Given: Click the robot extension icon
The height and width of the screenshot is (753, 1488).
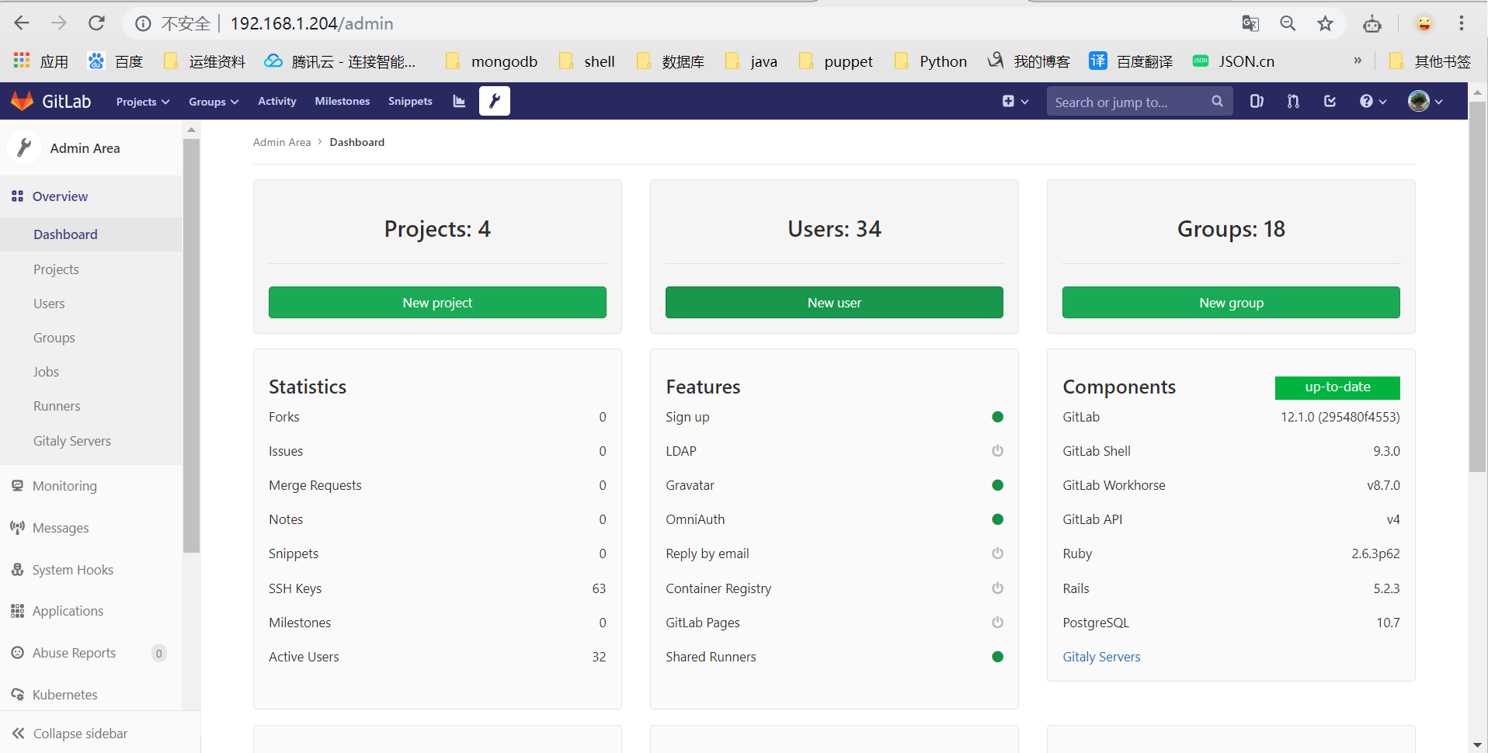Looking at the screenshot, I should click(1372, 24).
